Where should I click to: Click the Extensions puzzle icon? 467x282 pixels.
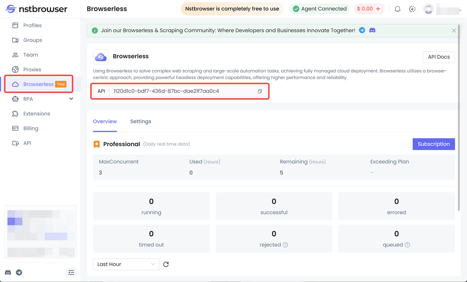click(x=15, y=114)
